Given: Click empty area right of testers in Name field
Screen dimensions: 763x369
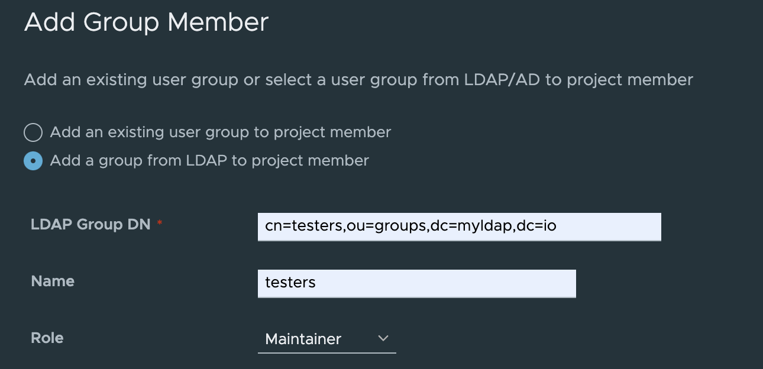Looking at the screenshot, I should point(446,283).
